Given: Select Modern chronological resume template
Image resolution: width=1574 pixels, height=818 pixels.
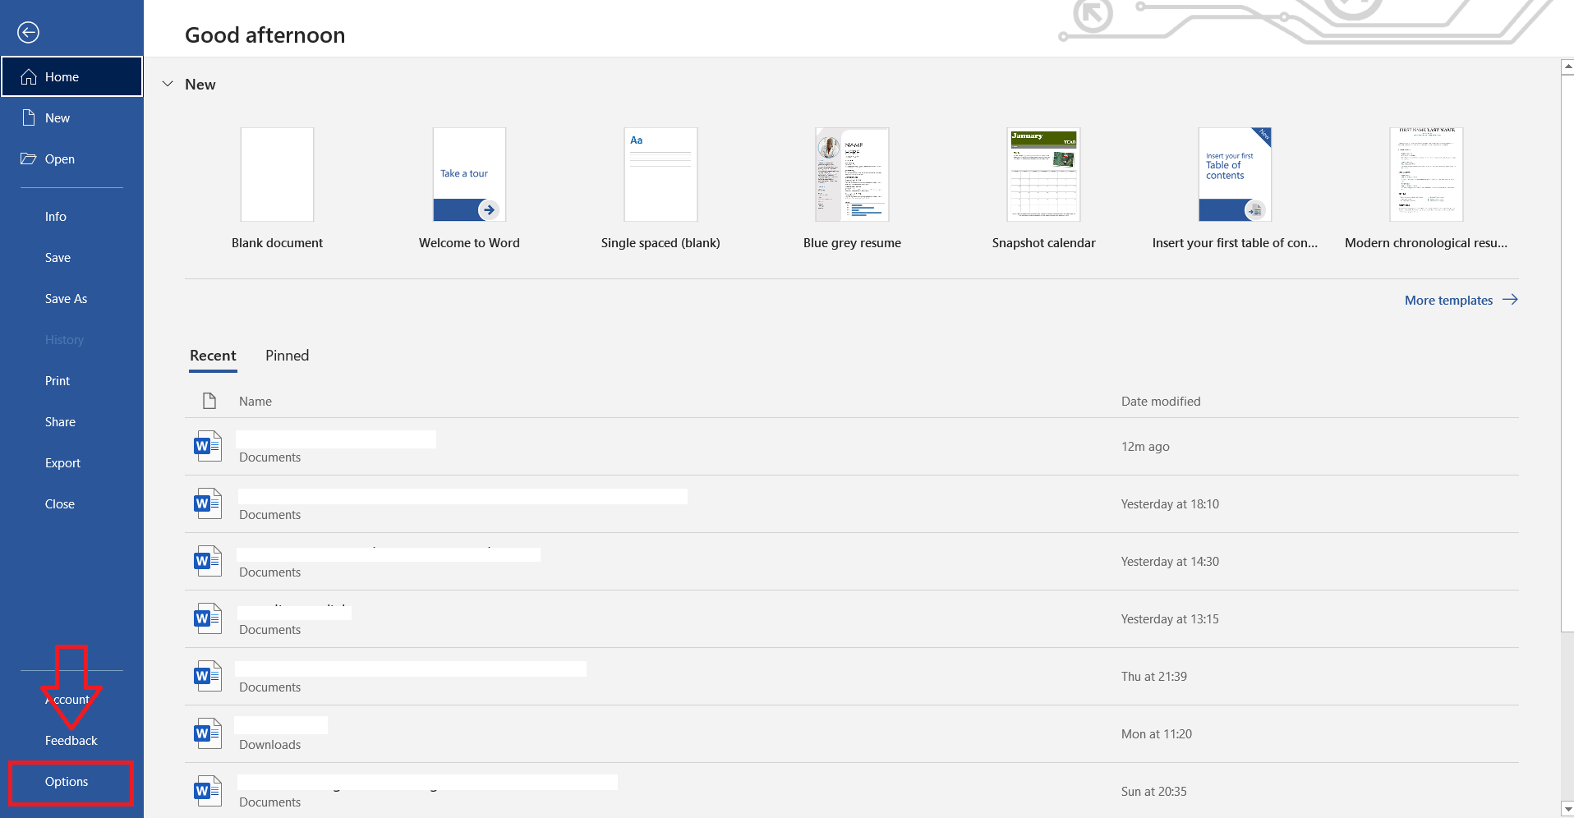Looking at the screenshot, I should click(1426, 189).
